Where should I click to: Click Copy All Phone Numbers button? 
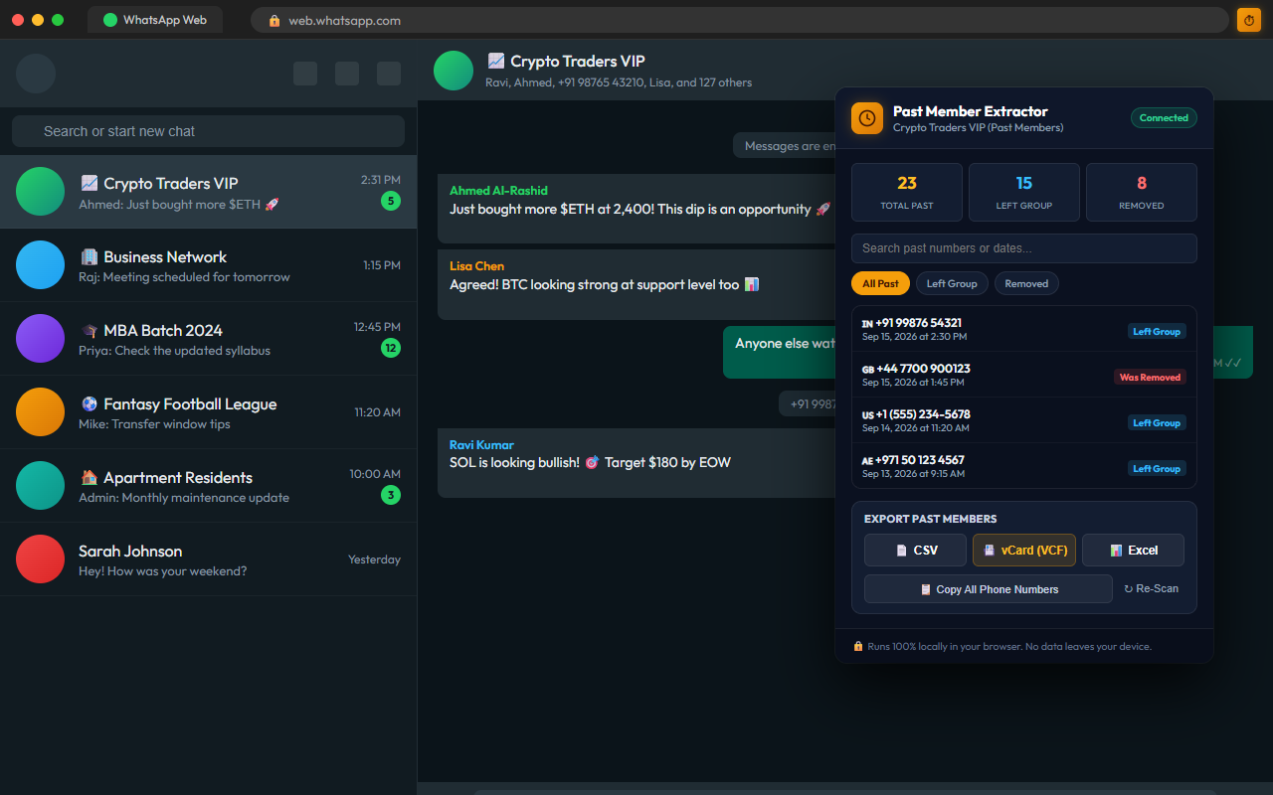pyautogui.click(x=989, y=589)
